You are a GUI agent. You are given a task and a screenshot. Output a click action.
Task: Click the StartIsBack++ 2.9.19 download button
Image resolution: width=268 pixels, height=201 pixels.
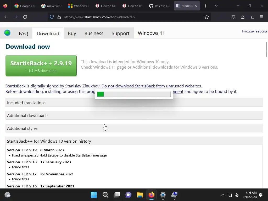(x=41, y=66)
